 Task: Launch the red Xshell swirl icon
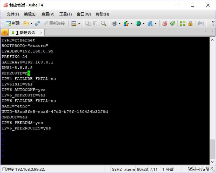coord(165,23)
